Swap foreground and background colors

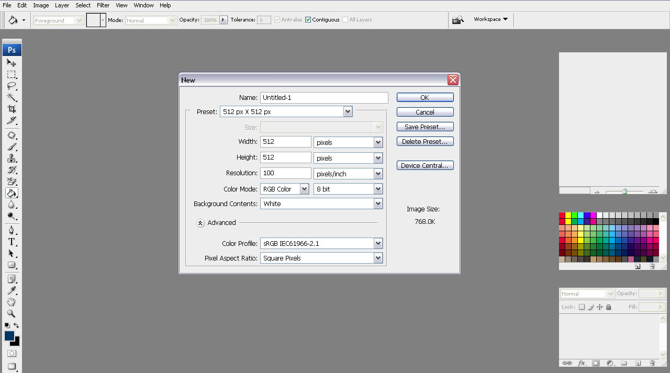coord(16,325)
